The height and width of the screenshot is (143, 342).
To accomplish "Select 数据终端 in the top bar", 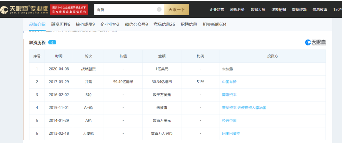I will [x=299, y=10].
